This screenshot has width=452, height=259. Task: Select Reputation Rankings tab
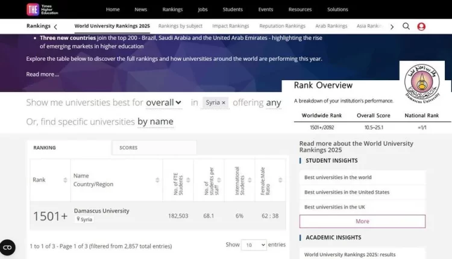click(282, 26)
